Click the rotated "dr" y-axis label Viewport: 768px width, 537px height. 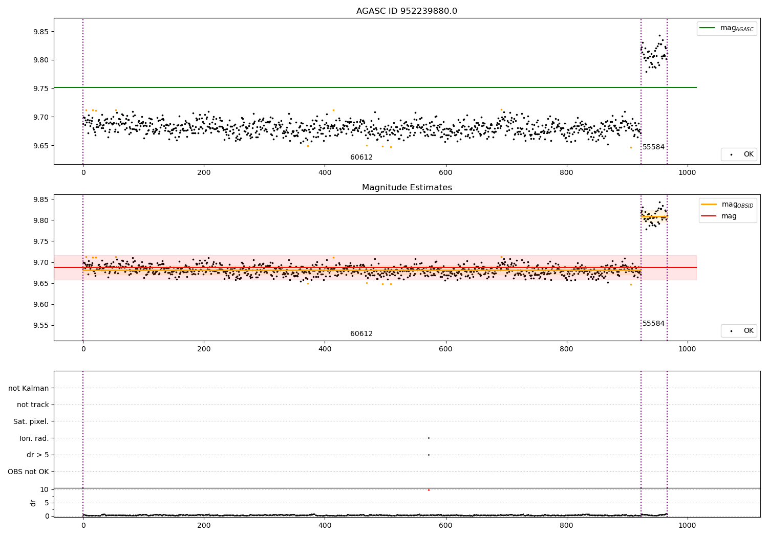33,503
